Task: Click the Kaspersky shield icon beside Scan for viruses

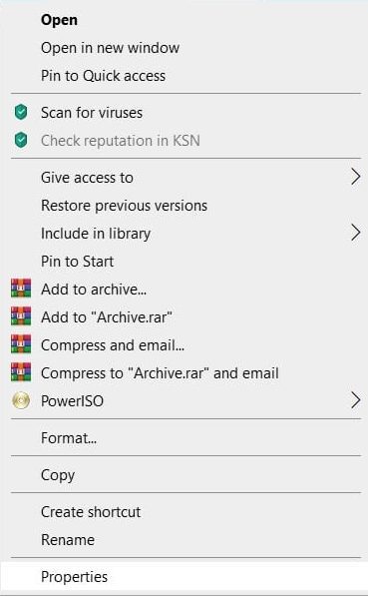Action: pyautogui.click(x=21, y=113)
